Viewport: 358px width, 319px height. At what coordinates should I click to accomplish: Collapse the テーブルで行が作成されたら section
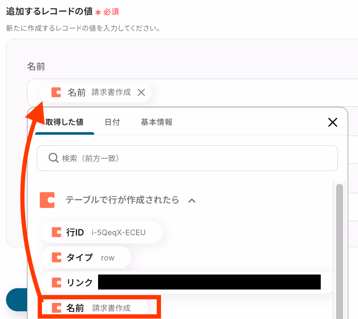coord(192,201)
